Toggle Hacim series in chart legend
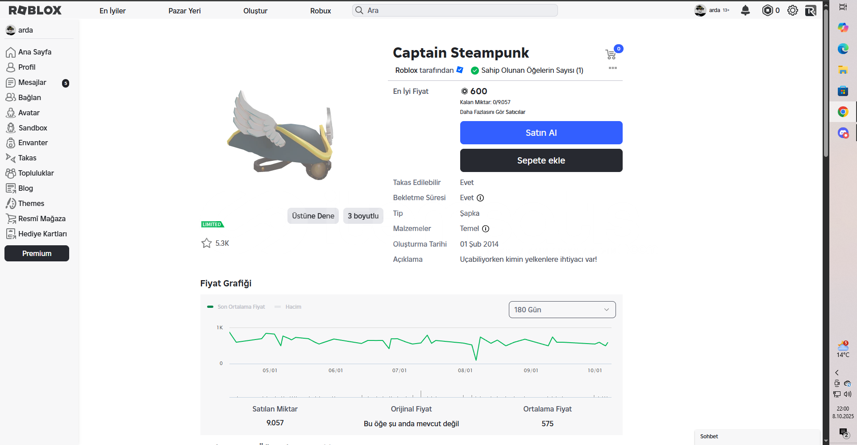This screenshot has width=857, height=445. pos(288,307)
